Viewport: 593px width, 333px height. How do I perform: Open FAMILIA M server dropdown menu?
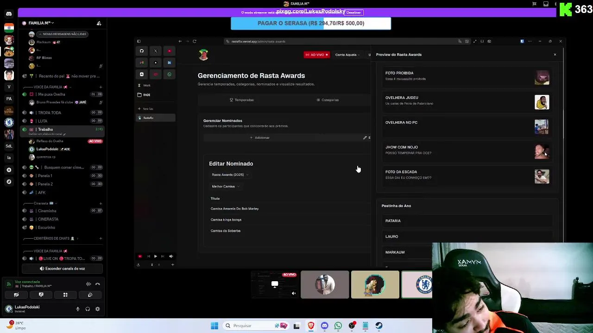[41, 23]
